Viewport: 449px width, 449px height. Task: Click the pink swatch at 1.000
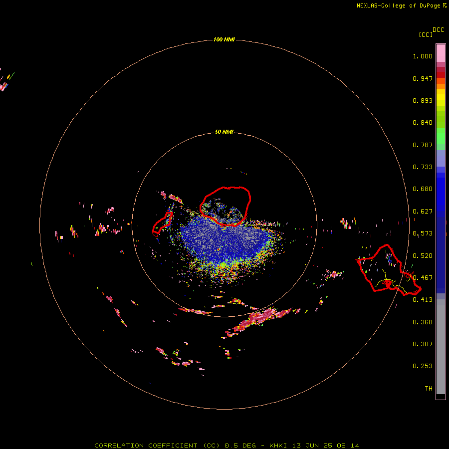(441, 53)
